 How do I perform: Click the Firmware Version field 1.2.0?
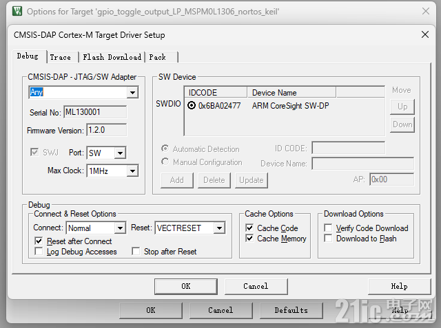click(106, 130)
